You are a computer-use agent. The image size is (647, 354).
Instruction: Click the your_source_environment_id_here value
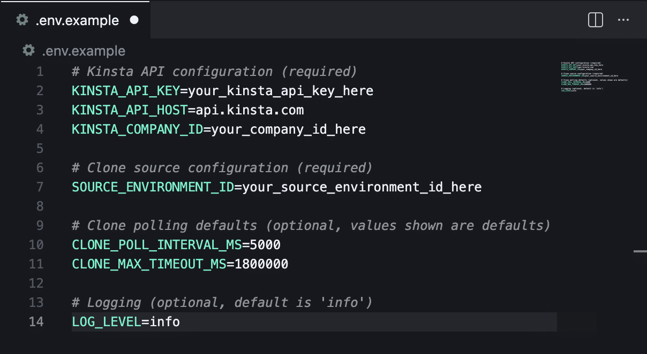point(362,187)
